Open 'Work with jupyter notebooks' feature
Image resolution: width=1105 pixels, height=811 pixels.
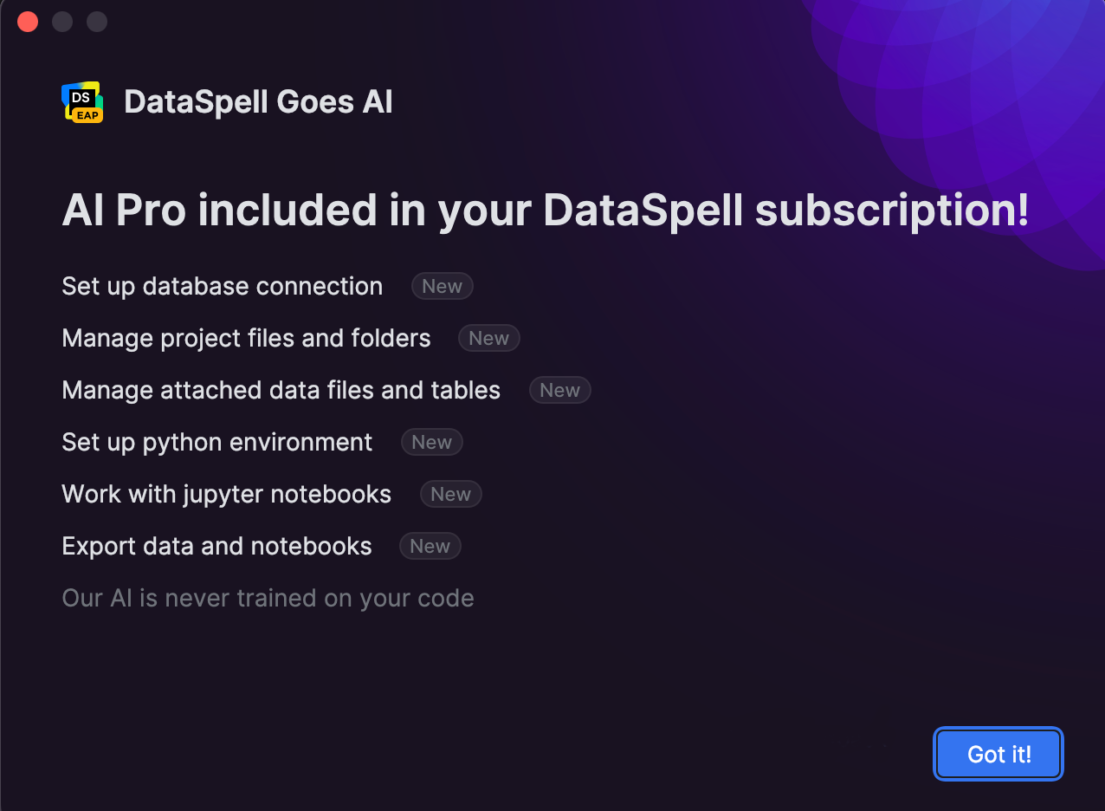[226, 495]
